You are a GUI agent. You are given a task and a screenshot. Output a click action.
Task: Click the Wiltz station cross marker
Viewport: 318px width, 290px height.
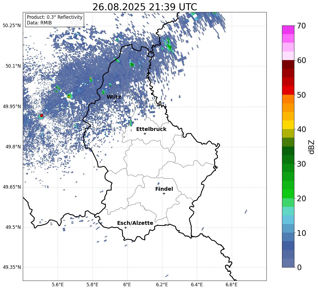tap(115, 101)
